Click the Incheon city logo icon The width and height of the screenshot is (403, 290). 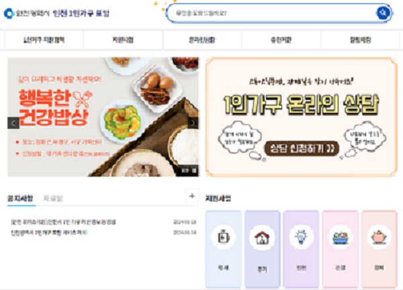tap(9, 13)
